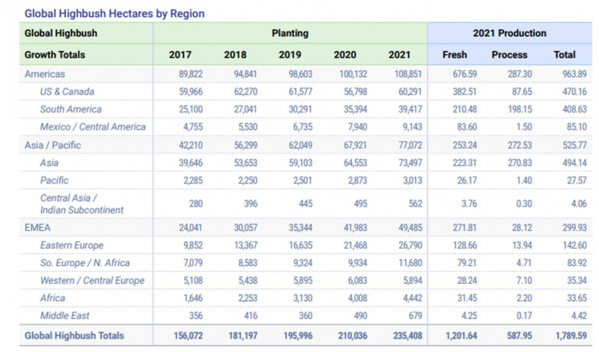This screenshot has width=599, height=352.
Task: Click EMEA 2020 value '41,983'
Action: (355, 228)
